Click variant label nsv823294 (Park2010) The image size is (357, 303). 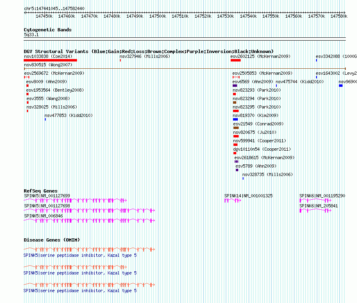point(257,98)
